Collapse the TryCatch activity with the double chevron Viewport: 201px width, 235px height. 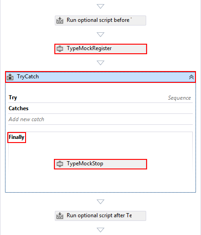tap(191, 77)
